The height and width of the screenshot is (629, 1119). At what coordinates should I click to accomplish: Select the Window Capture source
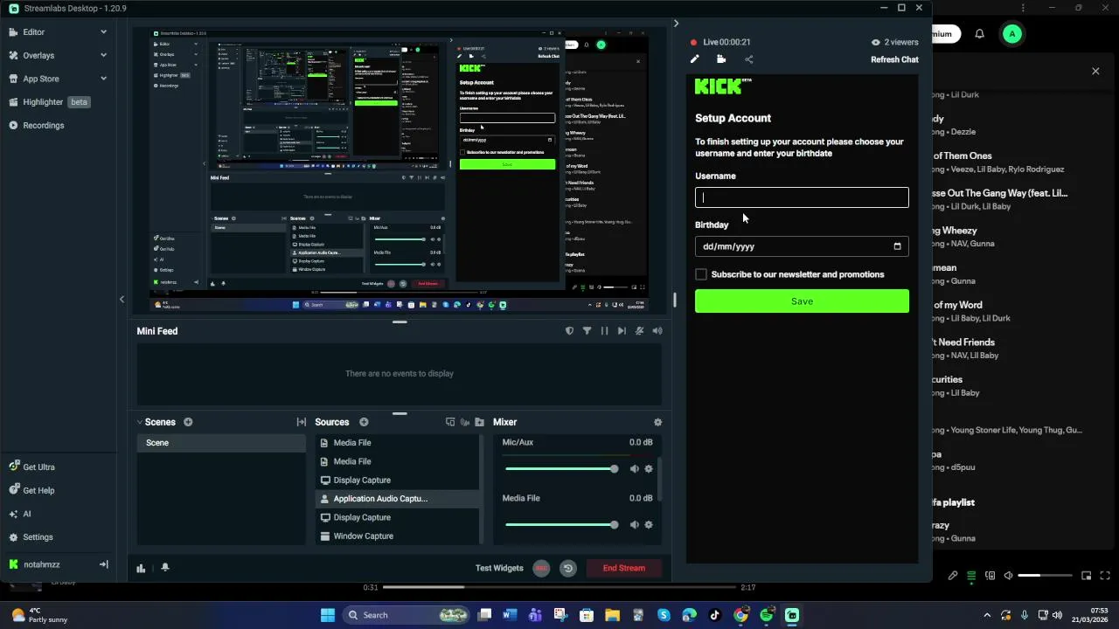pyautogui.click(x=398, y=536)
